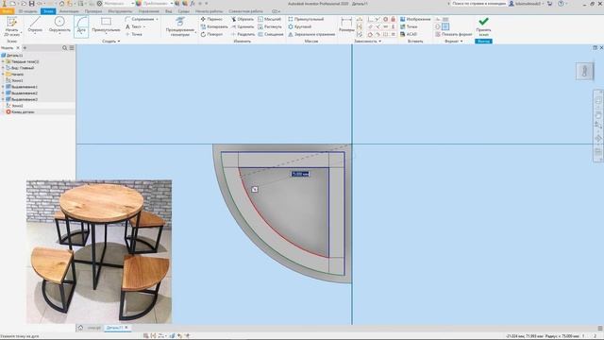Screen dimensions: 604x340
Task: Choose the Fillet (Сопряжение) tool
Action: tap(142, 19)
